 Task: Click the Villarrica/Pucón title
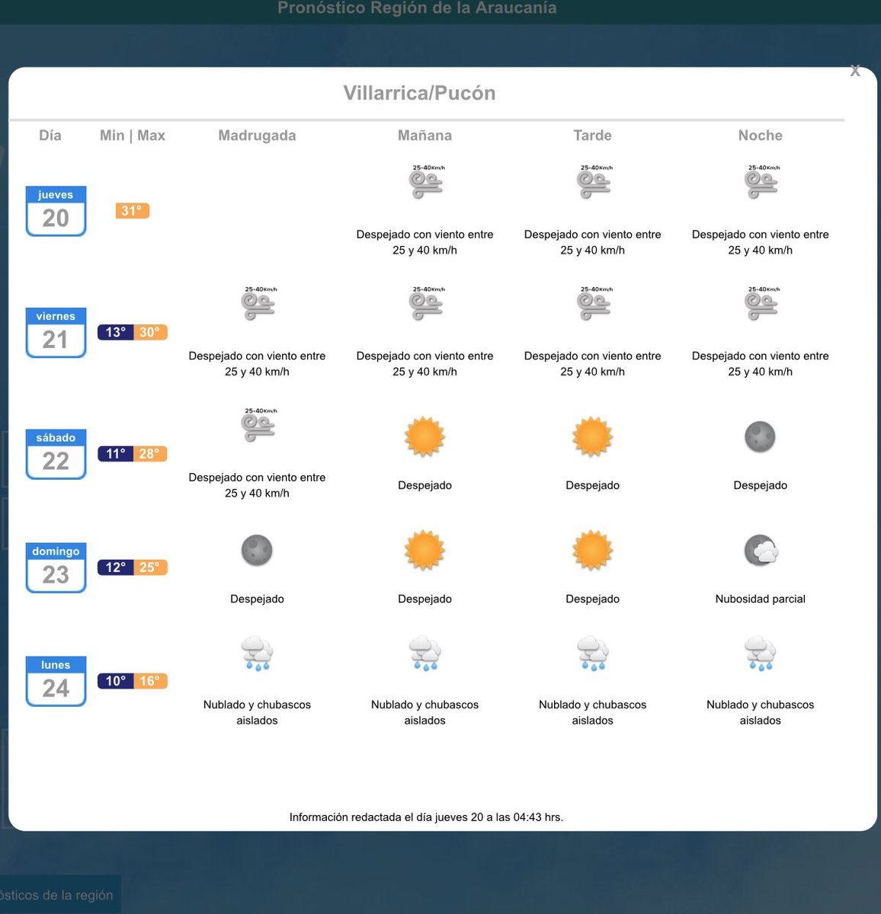coord(419,93)
